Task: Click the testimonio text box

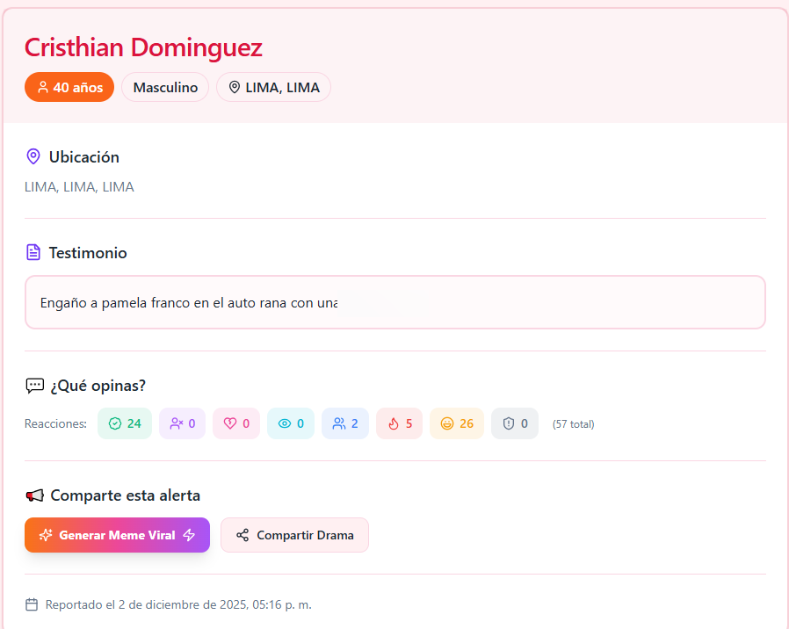Action: coord(394,302)
